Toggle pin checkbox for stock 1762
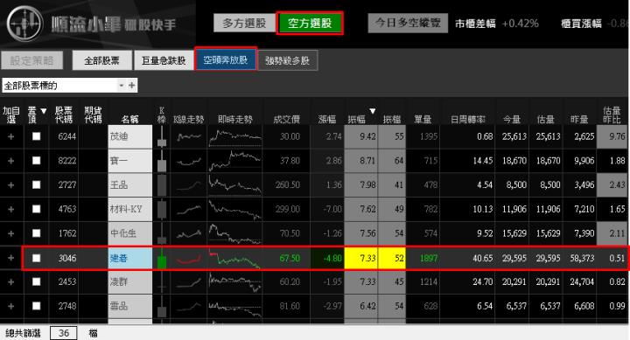This screenshot has height=340, width=630. [36, 233]
